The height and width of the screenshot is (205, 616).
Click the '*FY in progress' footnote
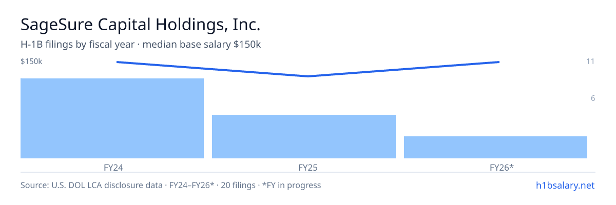[x=292, y=185]
